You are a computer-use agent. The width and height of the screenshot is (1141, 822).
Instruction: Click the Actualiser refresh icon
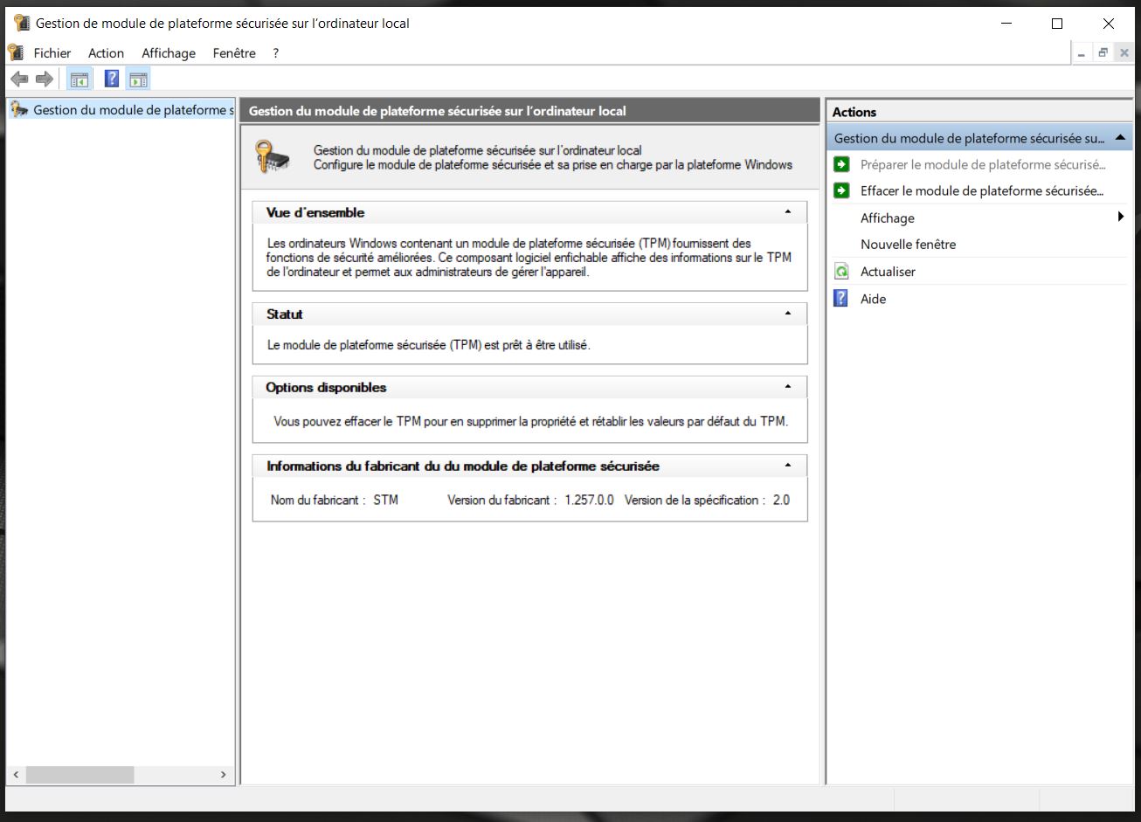(x=841, y=272)
